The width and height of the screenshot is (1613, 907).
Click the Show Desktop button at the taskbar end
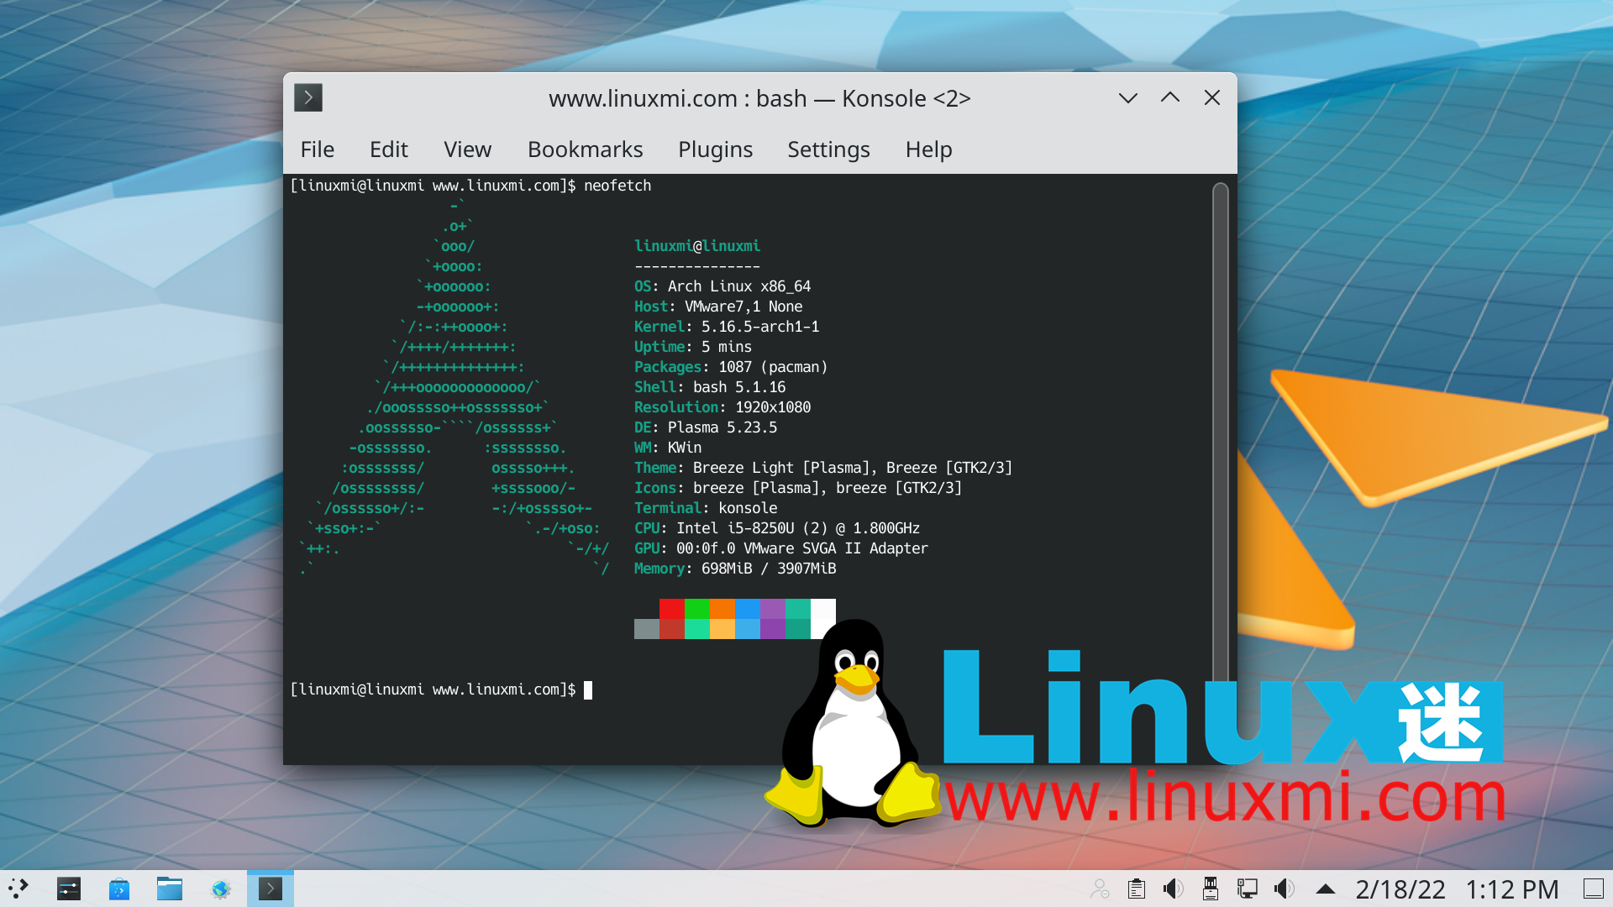[x=1594, y=889]
